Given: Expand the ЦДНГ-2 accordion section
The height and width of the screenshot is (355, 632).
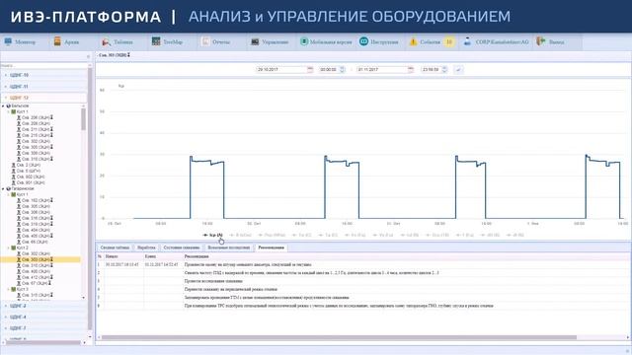Looking at the screenshot, I should 43,306.
